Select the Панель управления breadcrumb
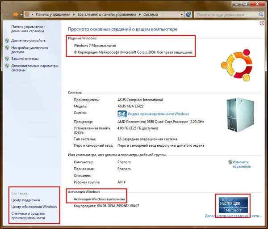This screenshot has height=229, width=268. [x=53, y=15]
